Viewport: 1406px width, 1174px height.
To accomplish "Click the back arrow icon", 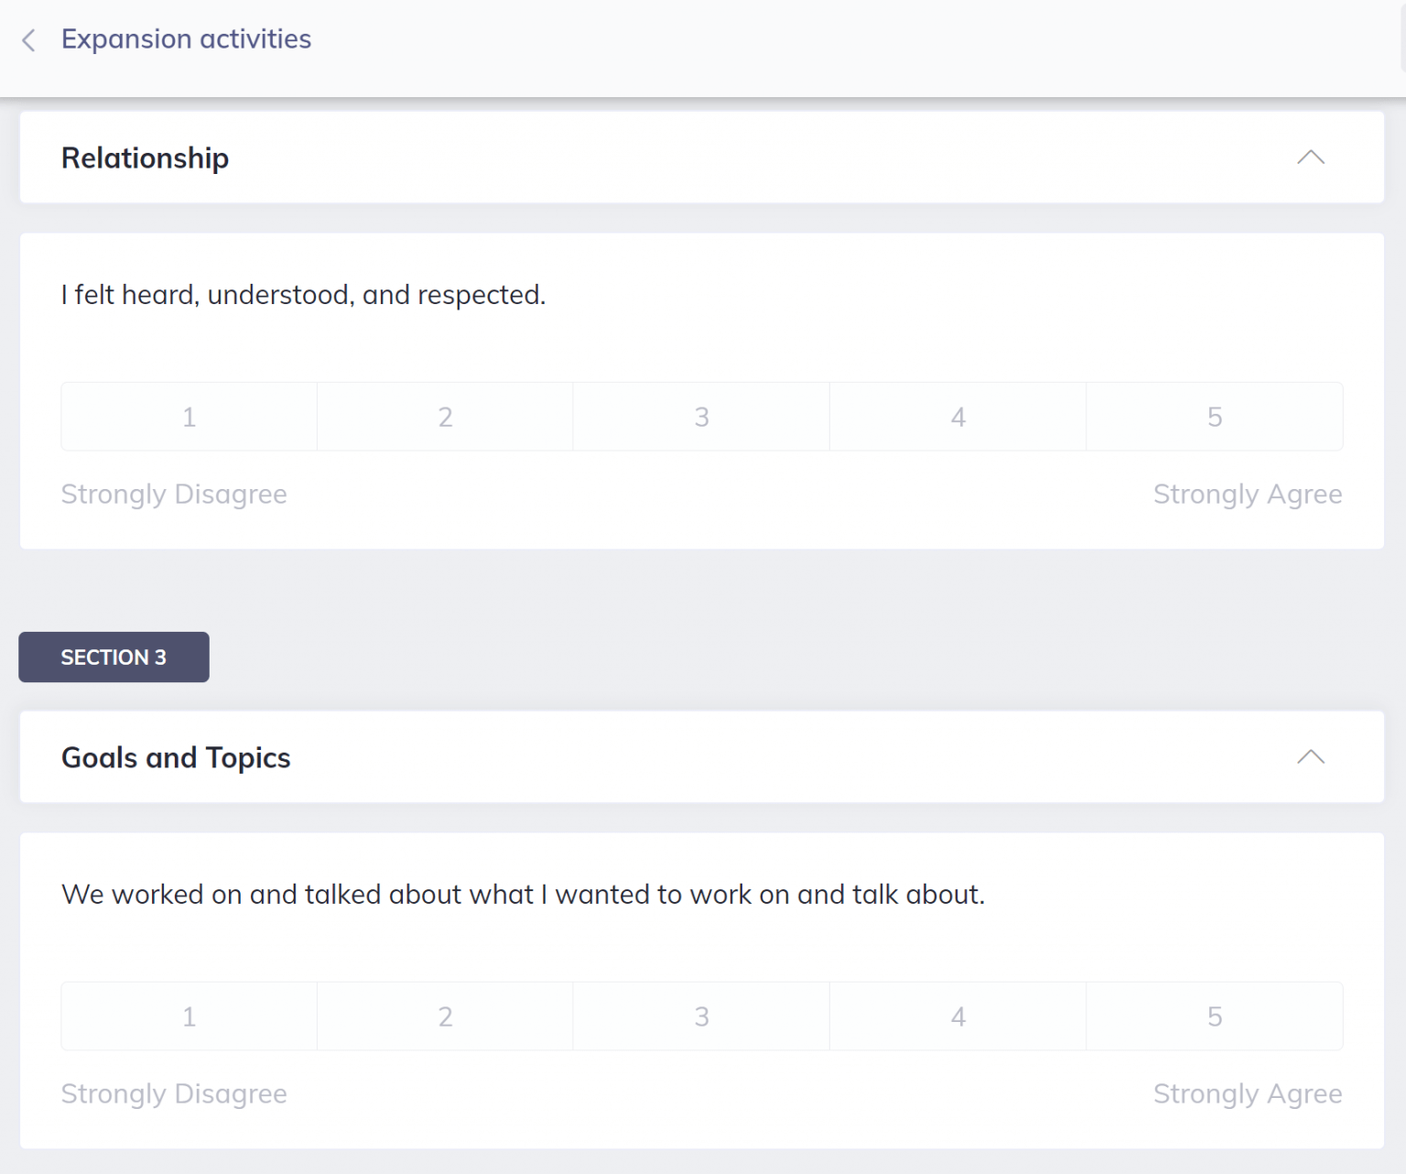I will tap(29, 40).
